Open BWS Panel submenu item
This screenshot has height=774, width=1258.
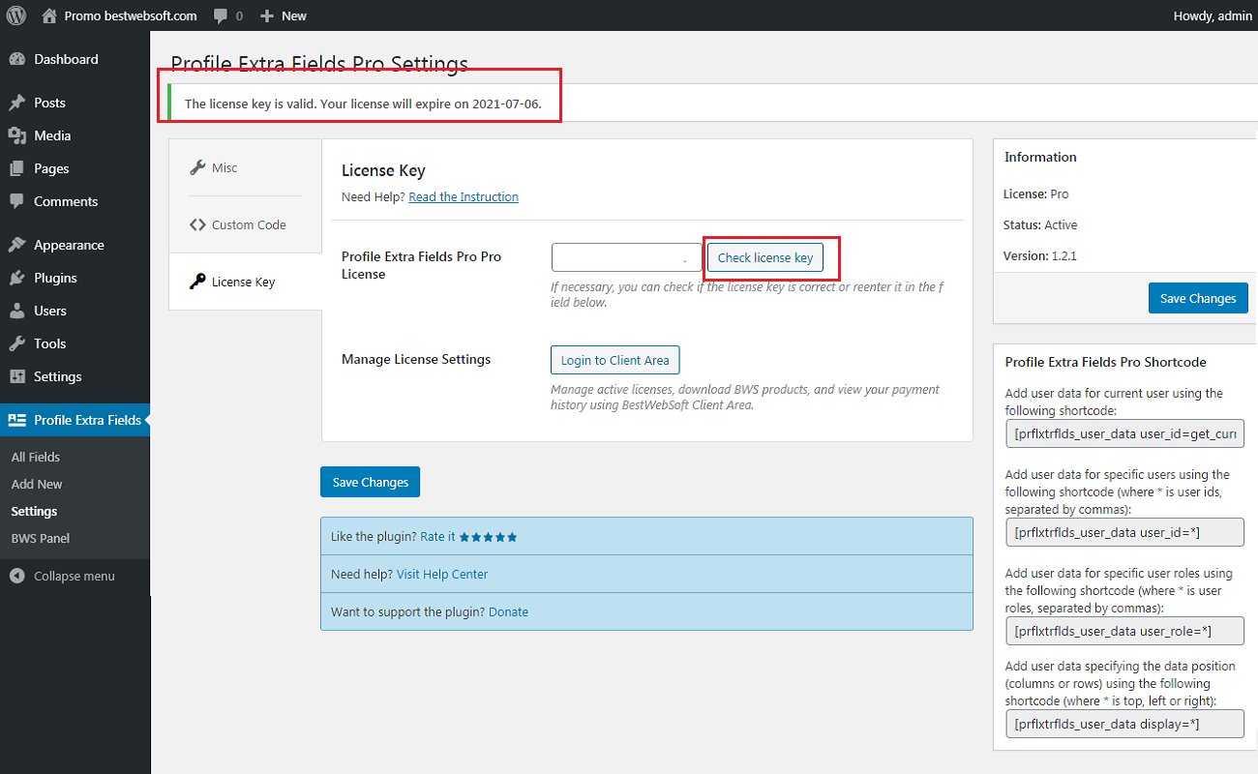(41, 538)
